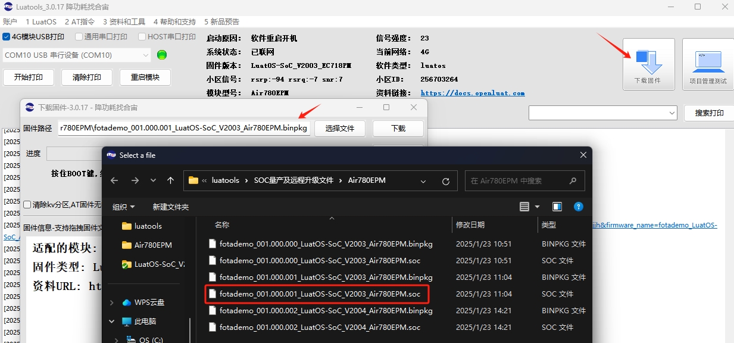The width and height of the screenshot is (734, 343).
Task: Click SOC量产及远程升级文件 breadcrumb segment
Action: [294, 180]
